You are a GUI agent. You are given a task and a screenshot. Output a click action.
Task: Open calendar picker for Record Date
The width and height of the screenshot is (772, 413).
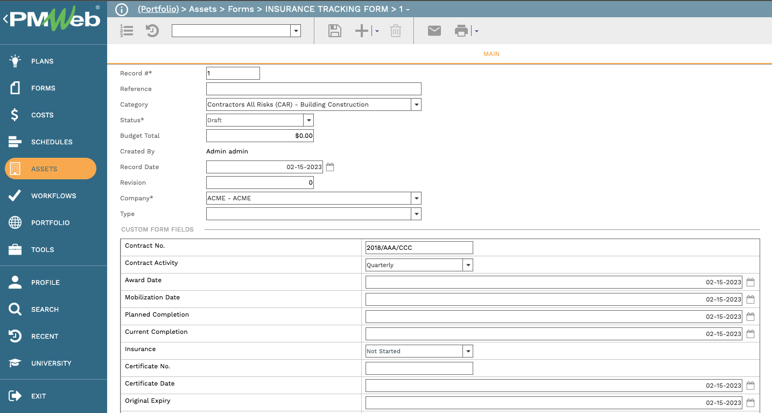tap(330, 167)
